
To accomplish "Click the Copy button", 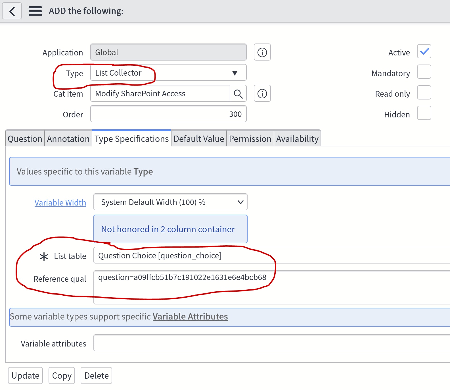I will click(62, 376).
